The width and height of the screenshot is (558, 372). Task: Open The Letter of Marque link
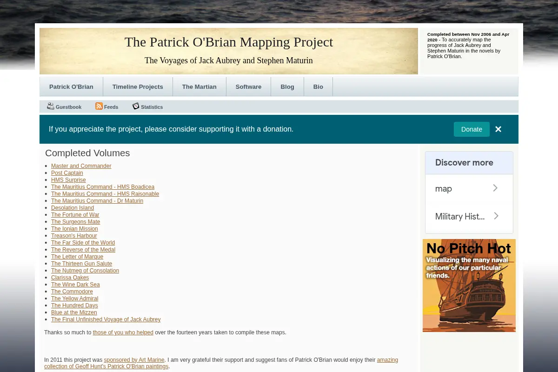pos(77,257)
